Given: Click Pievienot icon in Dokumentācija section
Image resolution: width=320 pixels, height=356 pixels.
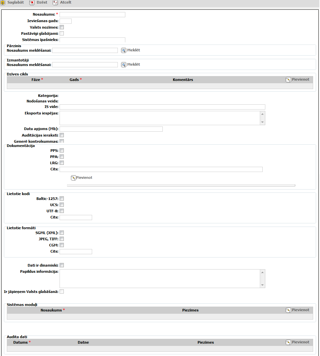Looking at the screenshot, I should pyautogui.click(x=74, y=178).
